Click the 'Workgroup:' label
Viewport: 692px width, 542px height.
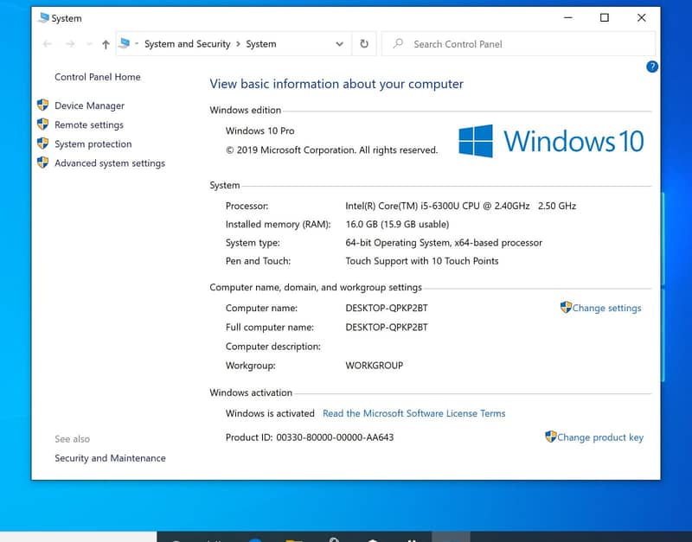coord(250,365)
